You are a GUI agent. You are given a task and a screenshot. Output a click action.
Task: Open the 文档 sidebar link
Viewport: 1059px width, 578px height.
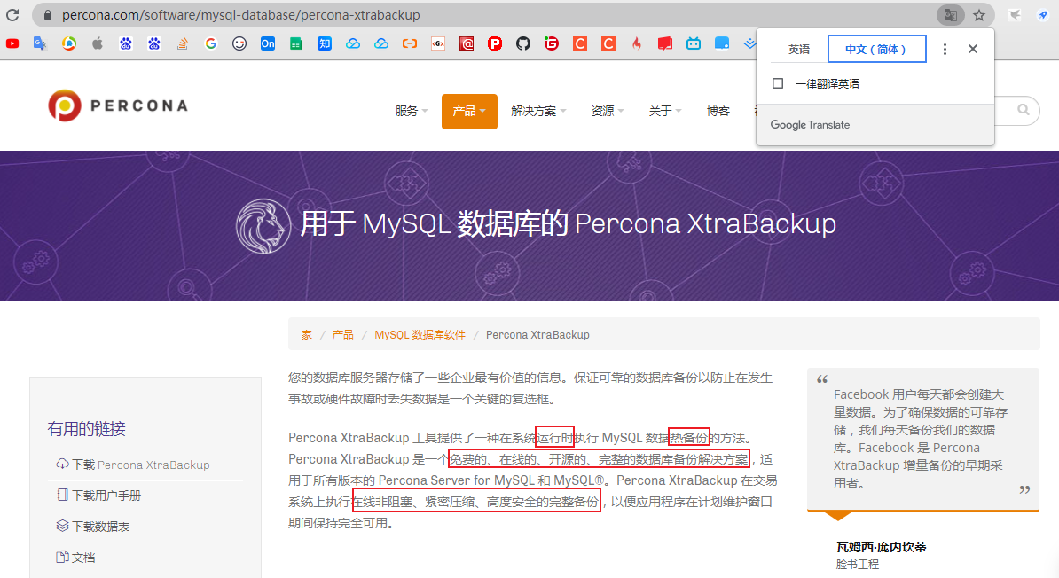click(x=75, y=558)
